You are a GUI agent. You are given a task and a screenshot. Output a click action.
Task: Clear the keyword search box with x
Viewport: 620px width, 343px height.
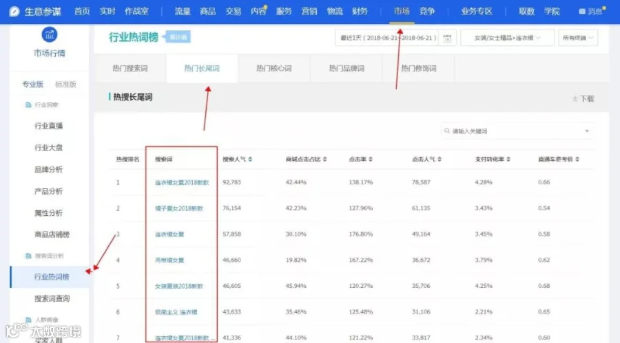tap(587, 131)
